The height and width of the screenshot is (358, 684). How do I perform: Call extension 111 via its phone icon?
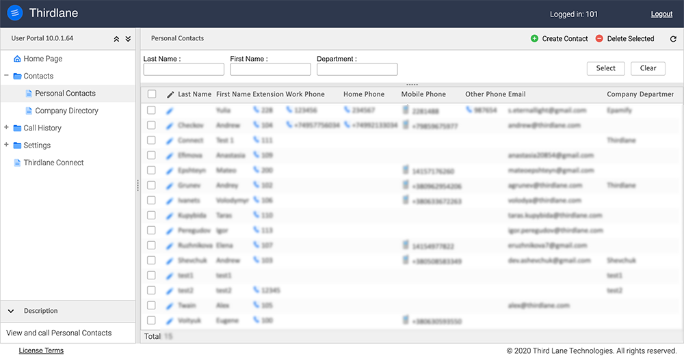point(256,140)
